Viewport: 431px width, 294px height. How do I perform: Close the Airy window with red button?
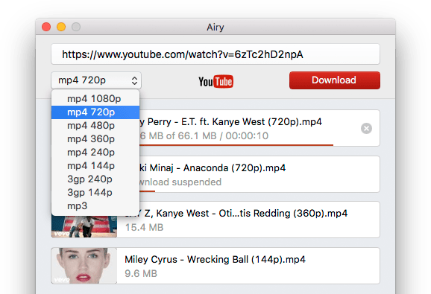[x=46, y=27]
